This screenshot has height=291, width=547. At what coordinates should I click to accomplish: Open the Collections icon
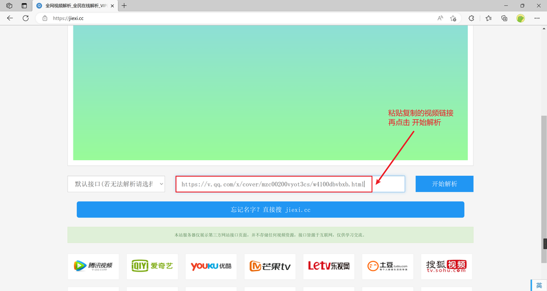504,18
